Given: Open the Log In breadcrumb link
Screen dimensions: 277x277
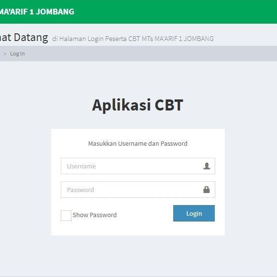Looking at the screenshot, I should tap(17, 54).
